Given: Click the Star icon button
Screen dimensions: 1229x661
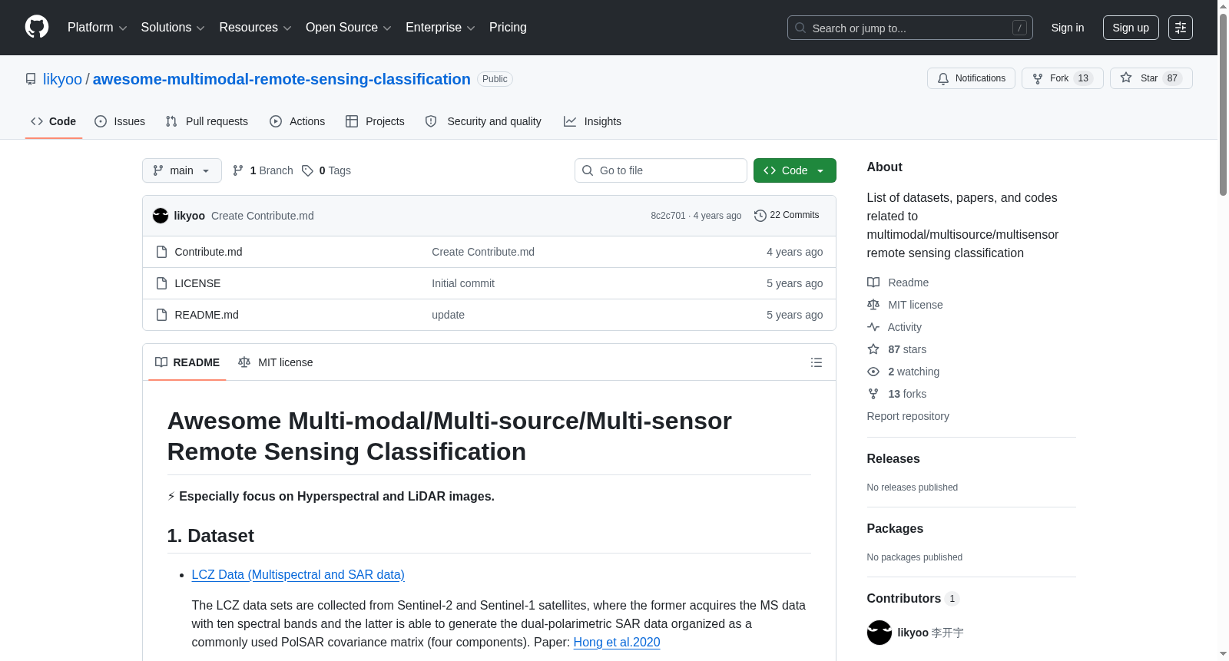Looking at the screenshot, I should (1151, 78).
